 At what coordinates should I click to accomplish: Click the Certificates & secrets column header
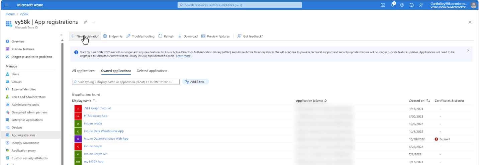click(449, 101)
